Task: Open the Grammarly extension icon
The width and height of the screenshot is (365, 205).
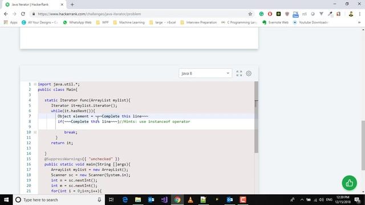Action: tap(261, 14)
